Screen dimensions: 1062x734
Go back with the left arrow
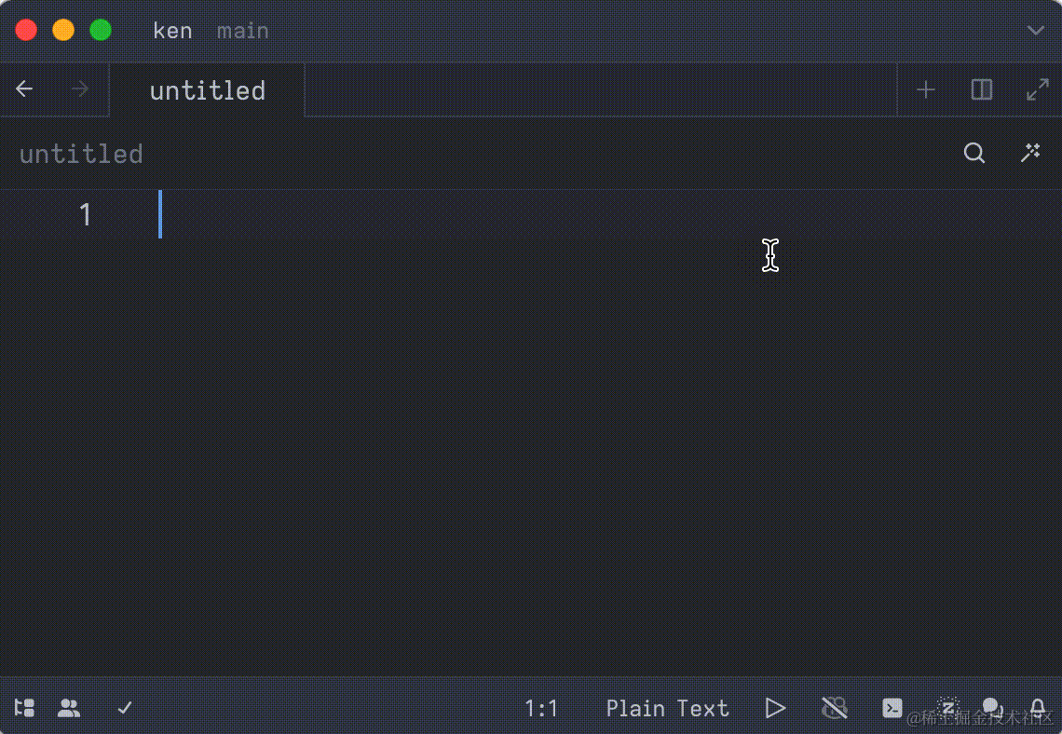(x=24, y=88)
